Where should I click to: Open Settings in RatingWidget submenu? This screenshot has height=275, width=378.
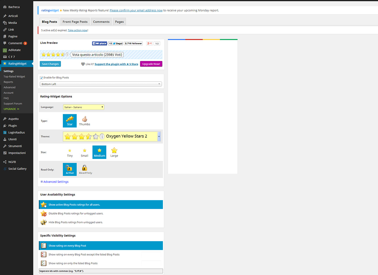[9, 71]
